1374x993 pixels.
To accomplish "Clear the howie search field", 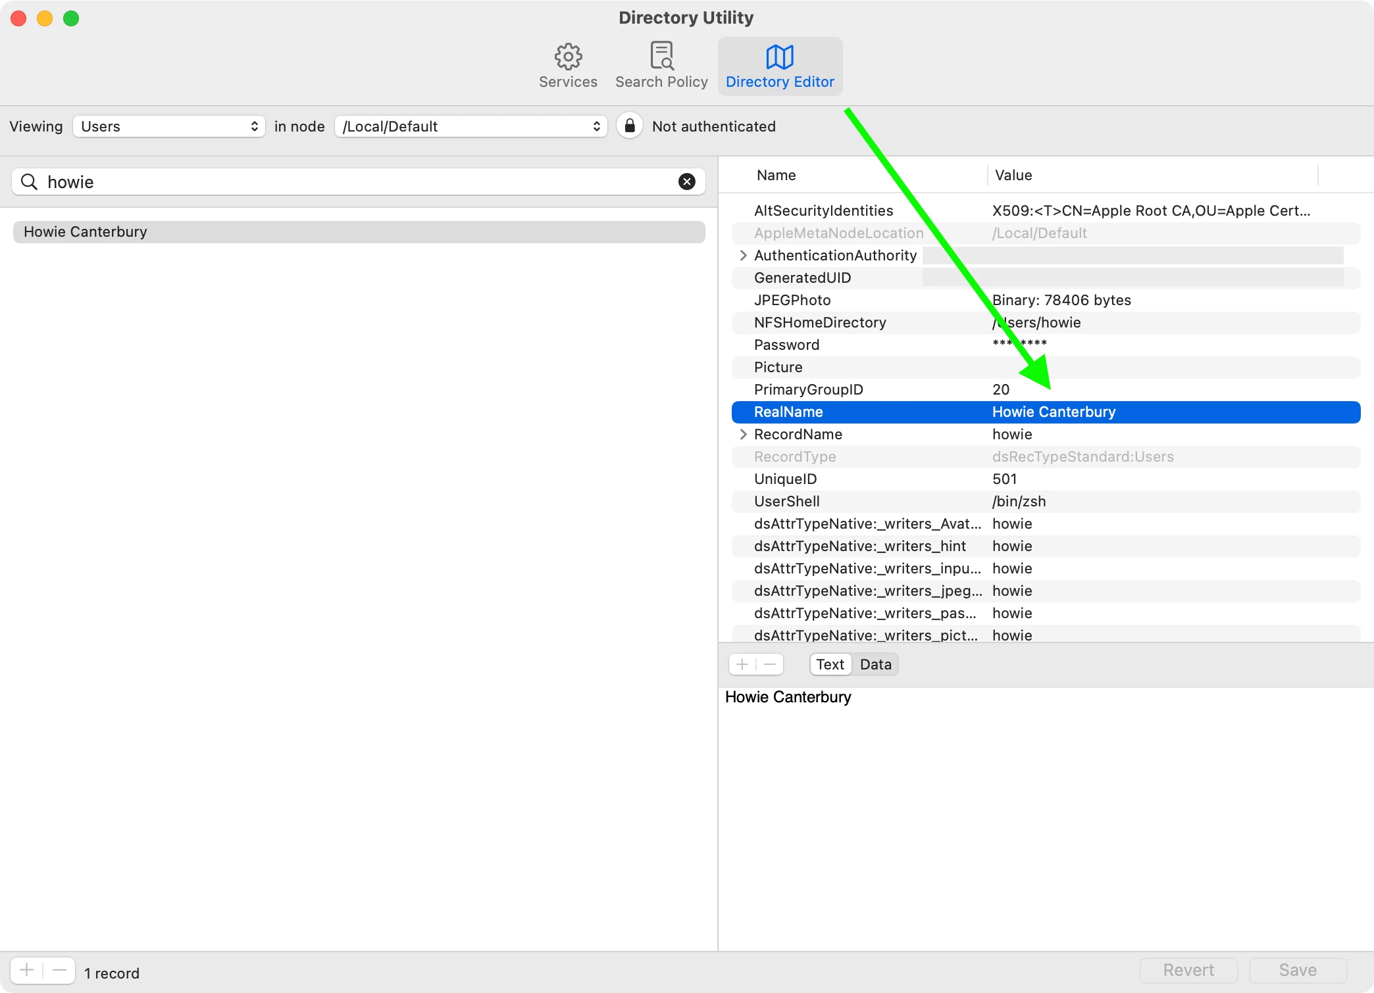I will 687,182.
